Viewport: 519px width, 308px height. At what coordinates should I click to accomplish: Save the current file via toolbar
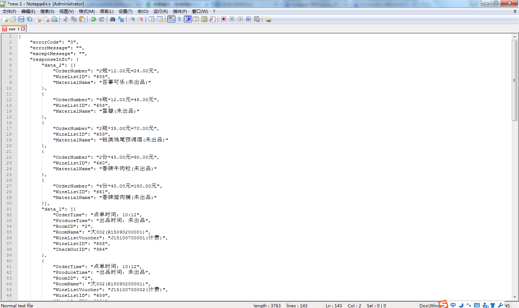(21, 19)
